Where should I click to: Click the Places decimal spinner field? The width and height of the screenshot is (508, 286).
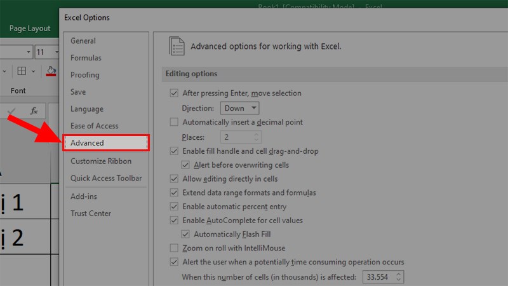coord(236,137)
